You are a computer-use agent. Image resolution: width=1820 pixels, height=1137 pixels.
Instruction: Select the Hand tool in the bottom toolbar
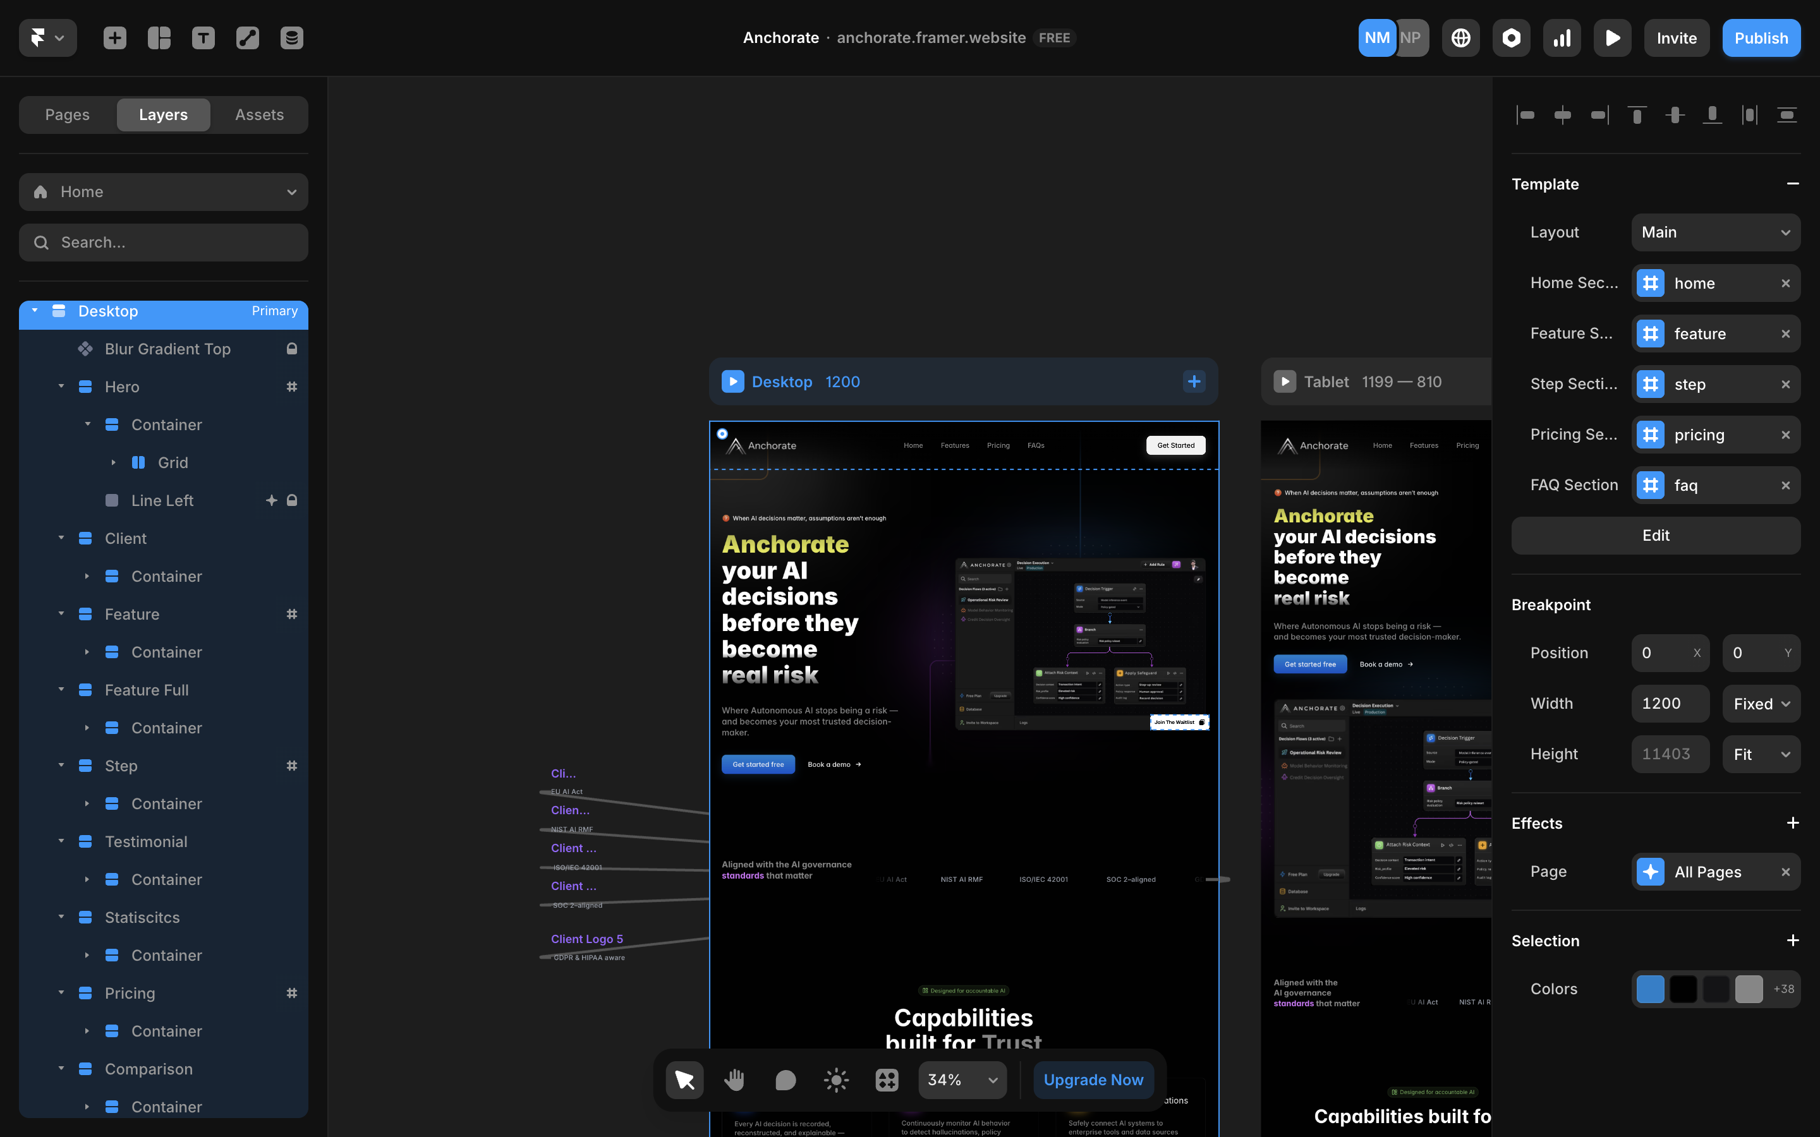pyautogui.click(x=734, y=1080)
